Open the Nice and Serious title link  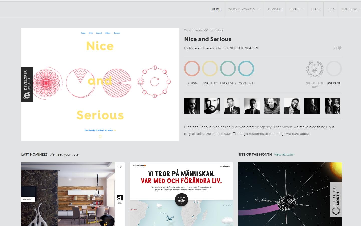coord(208,39)
